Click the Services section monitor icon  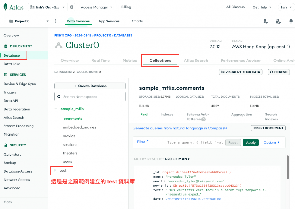(x=6, y=75)
